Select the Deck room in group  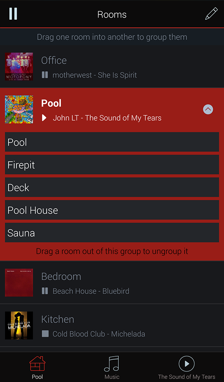click(x=112, y=188)
